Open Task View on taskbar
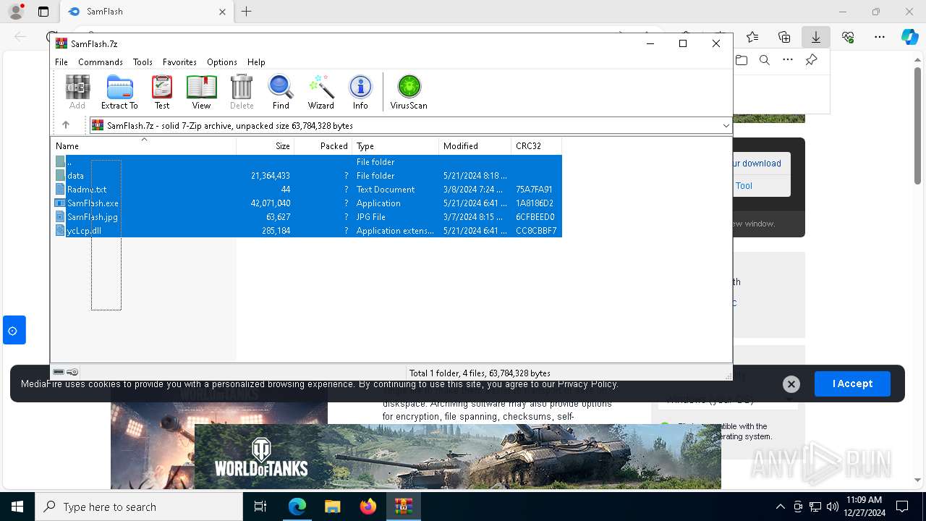The image size is (926, 521). click(x=260, y=507)
